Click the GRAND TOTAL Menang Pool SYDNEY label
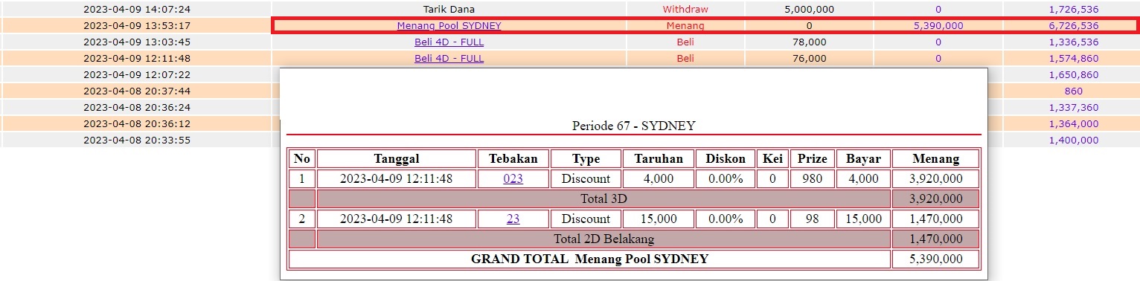Viewport: 1140px width, 281px height. pos(589,259)
